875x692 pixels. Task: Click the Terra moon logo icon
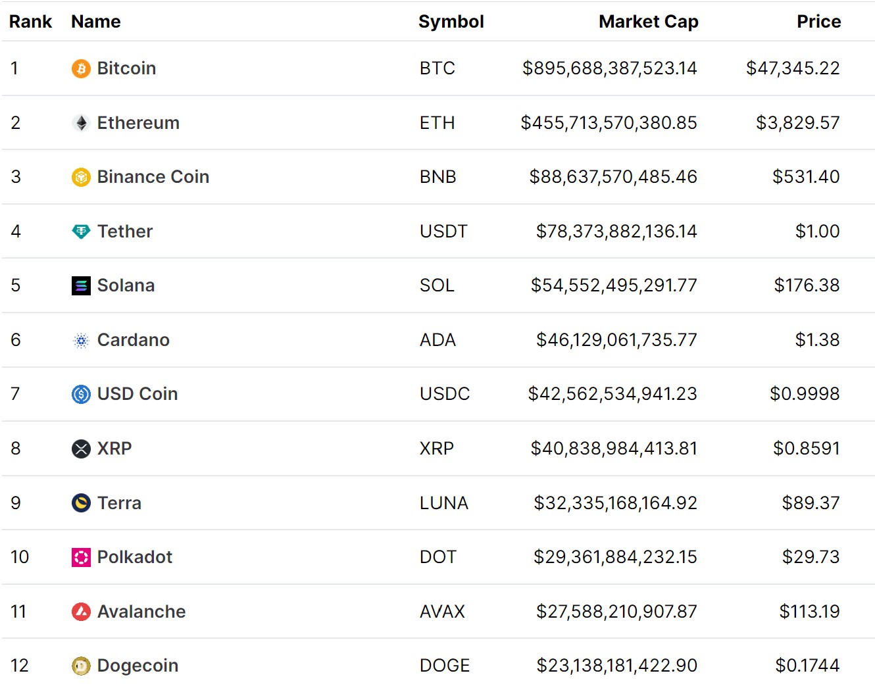81,503
